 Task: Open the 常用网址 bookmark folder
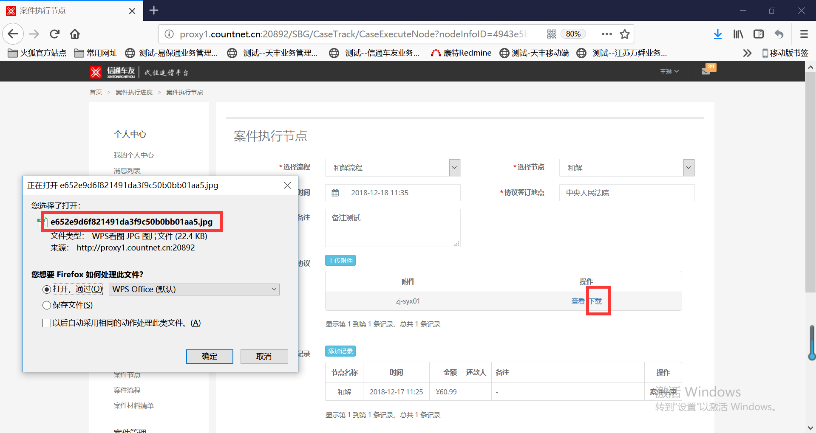pyautogui.click(x=96, y=53)
